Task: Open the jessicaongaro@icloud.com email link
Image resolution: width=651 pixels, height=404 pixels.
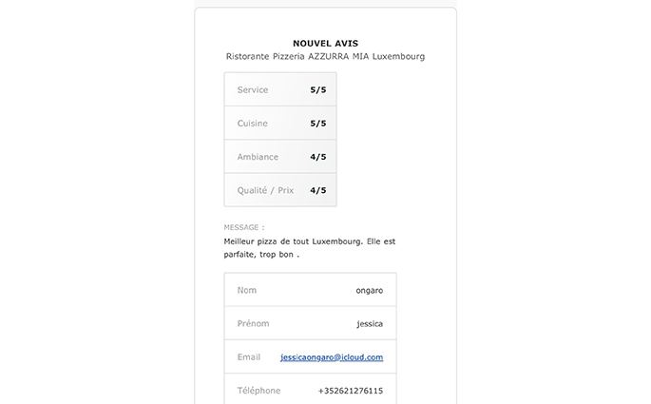Action: [x=332, y=357]
